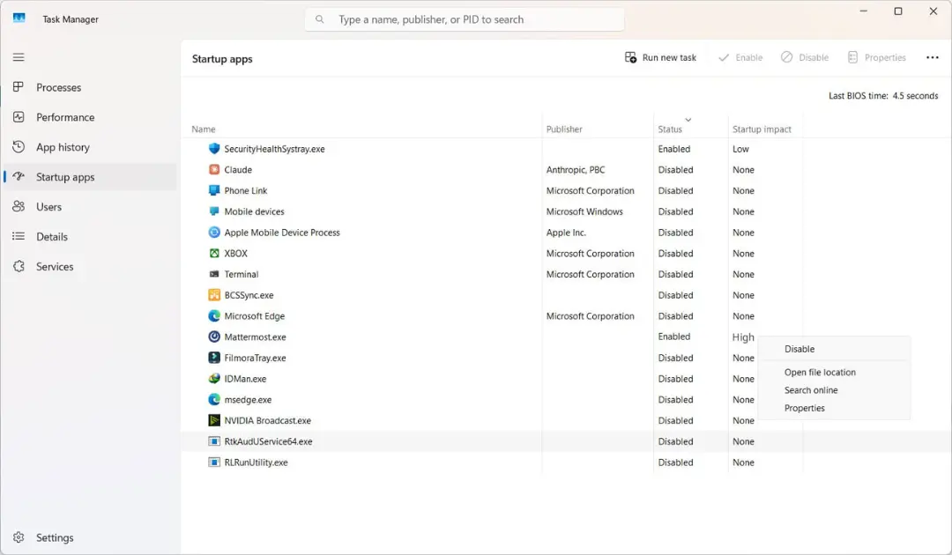Viewport: 952px width, 555px height.
Task: Sort by the Startup impact column header
Action: 762,129
